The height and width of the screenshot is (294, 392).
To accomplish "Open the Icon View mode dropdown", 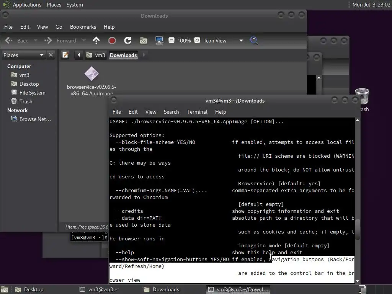I will 223,41.
